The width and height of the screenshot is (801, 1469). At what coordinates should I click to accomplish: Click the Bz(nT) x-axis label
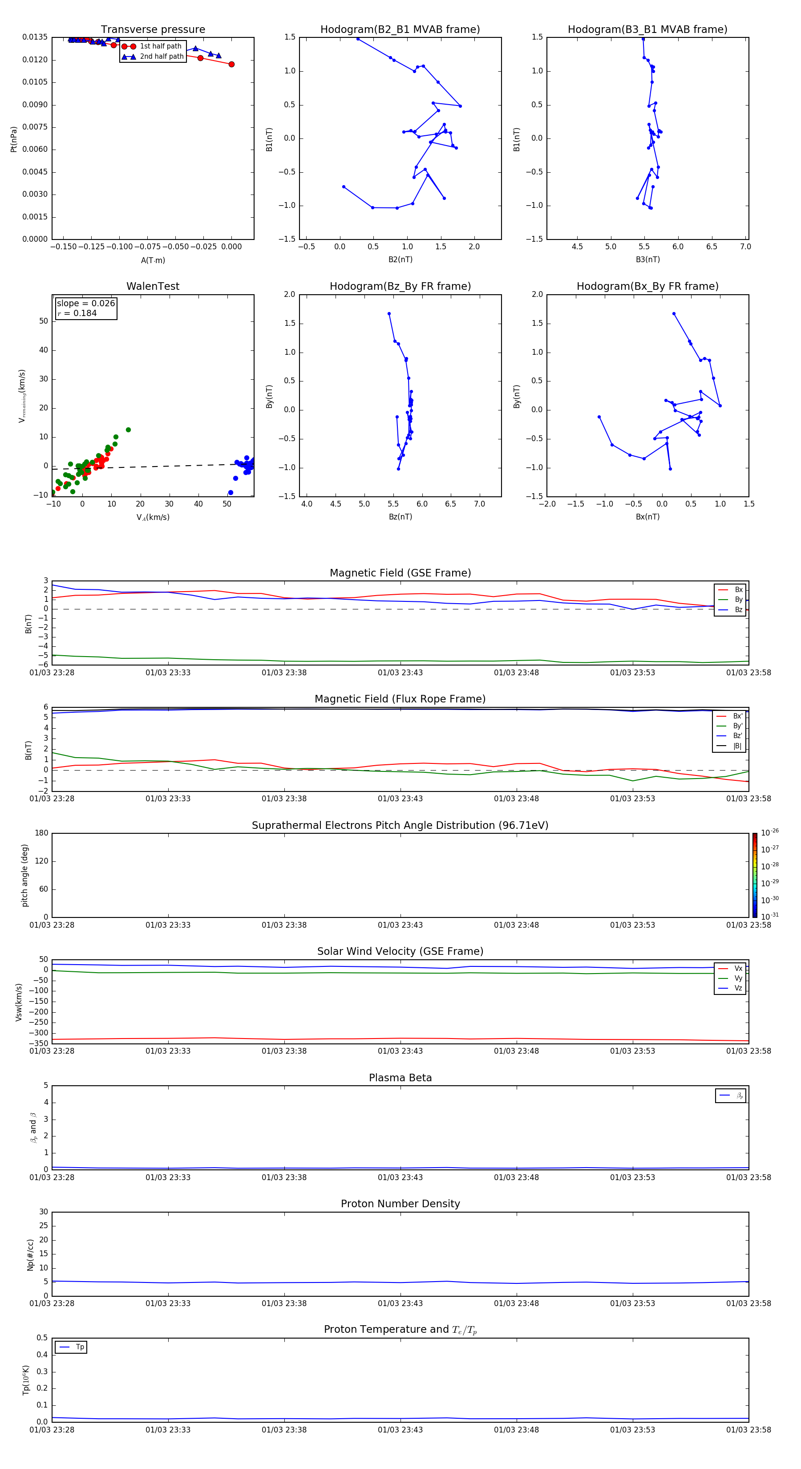point(400,517)
